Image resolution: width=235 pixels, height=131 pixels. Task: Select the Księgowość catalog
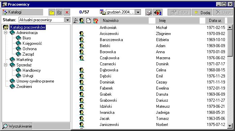tap(32, 43)
